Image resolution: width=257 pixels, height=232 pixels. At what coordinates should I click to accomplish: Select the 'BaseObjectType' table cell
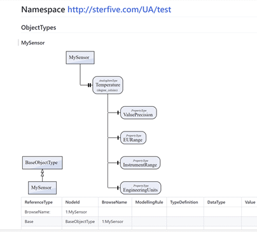point(80,221)
